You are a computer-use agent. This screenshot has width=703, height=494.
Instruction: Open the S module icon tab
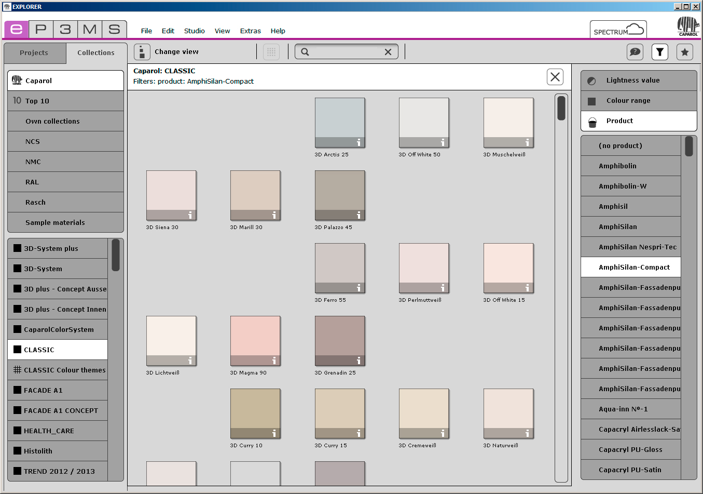click(115, 29)
